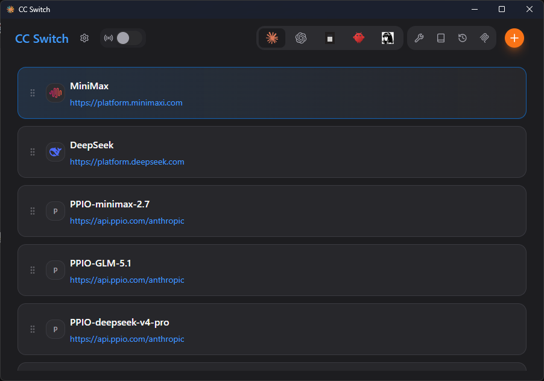Screen dimensions: 544x381
Task: Open the platform.minimaxi.com link
Action: coord(126,102)
